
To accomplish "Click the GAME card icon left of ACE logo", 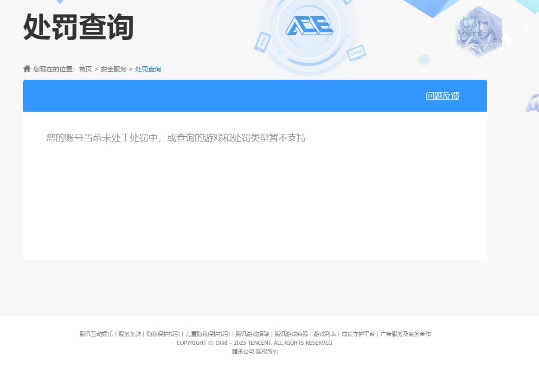I will point(262,42).
